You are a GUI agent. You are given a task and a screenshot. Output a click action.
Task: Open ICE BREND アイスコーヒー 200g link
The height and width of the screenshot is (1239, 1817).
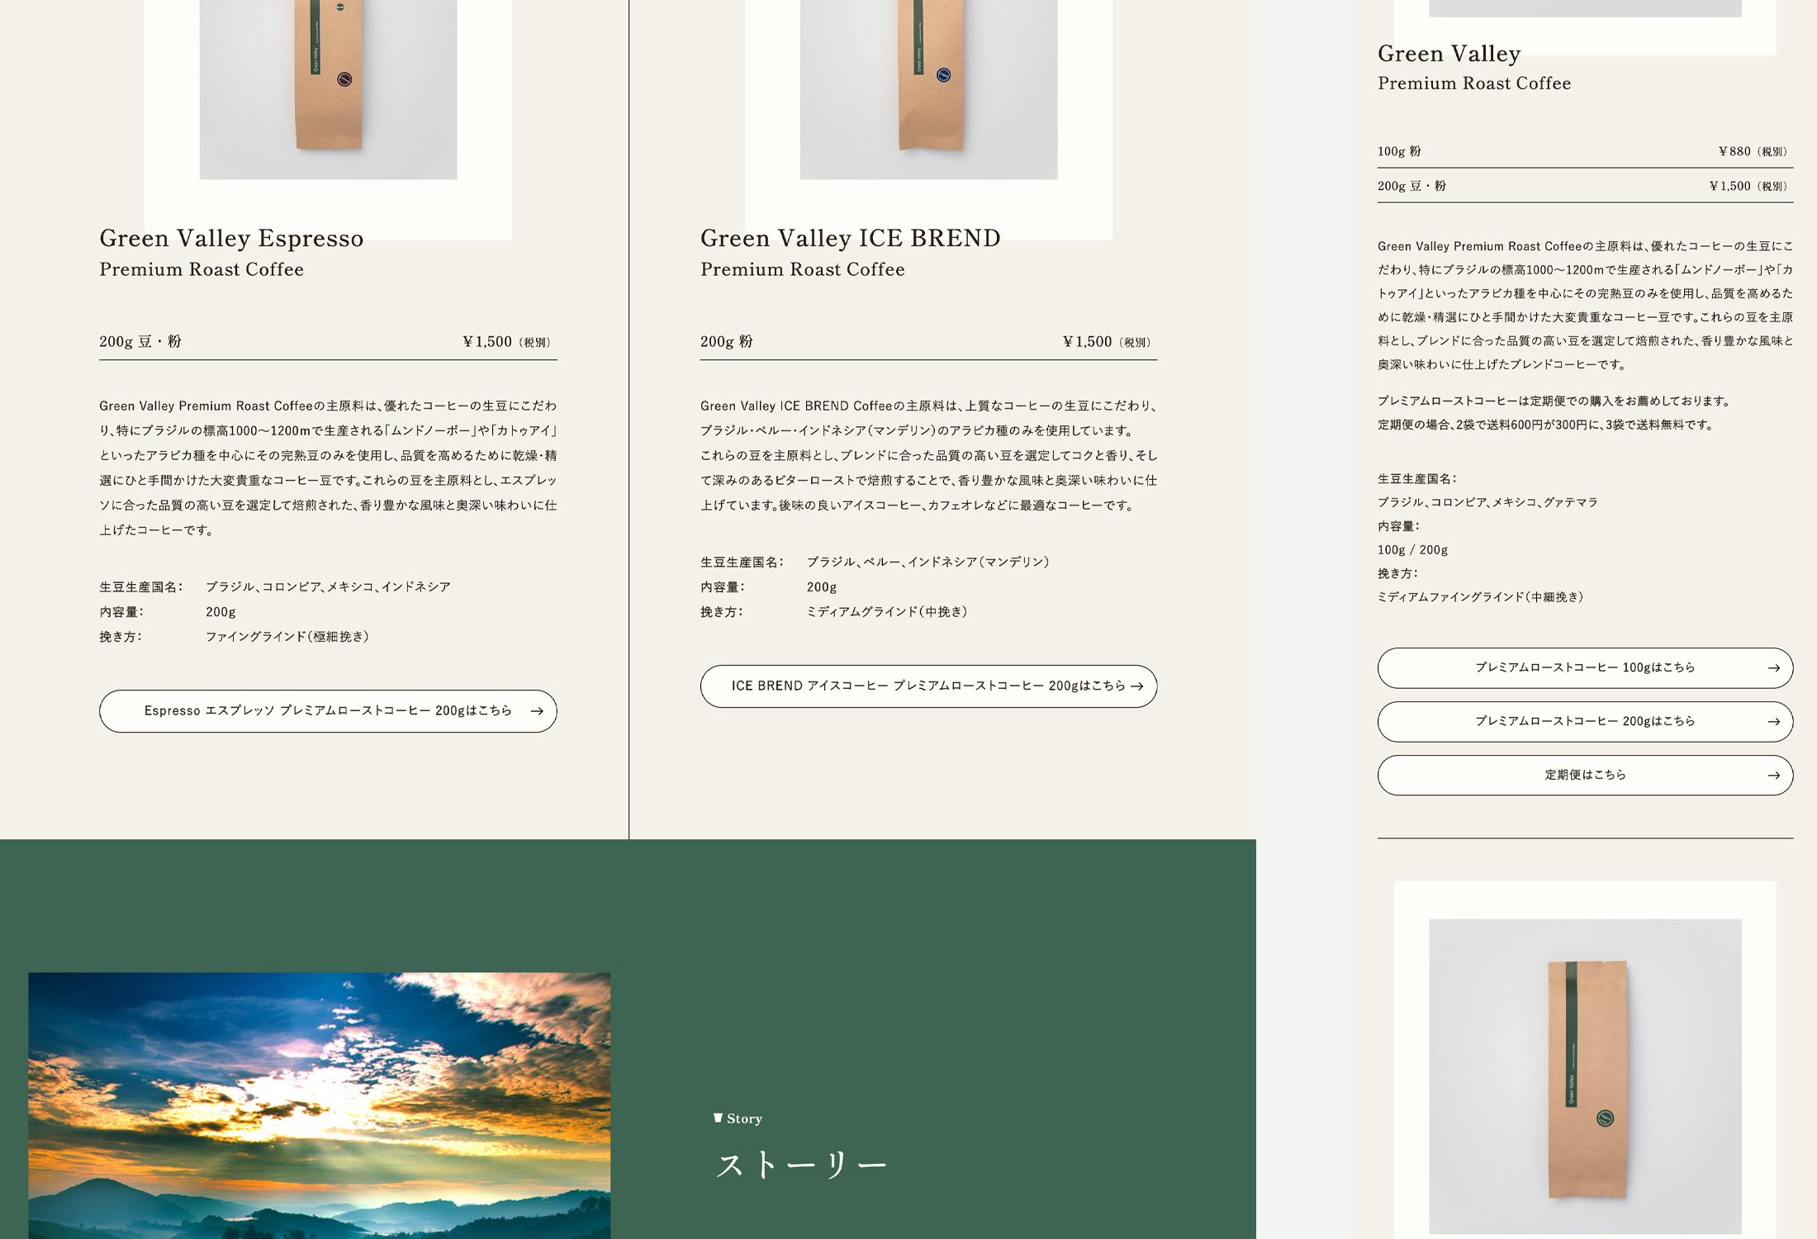click(928, 686)
